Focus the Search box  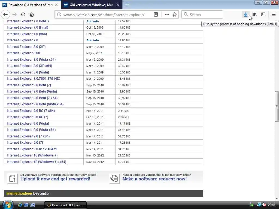202,15
